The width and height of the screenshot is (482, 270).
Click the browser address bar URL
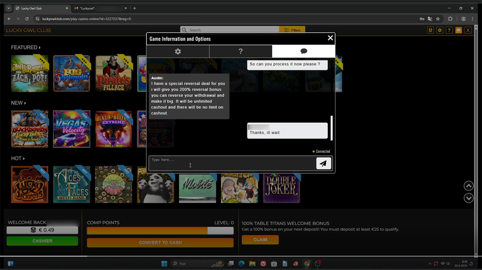click(x=86, y=19)
